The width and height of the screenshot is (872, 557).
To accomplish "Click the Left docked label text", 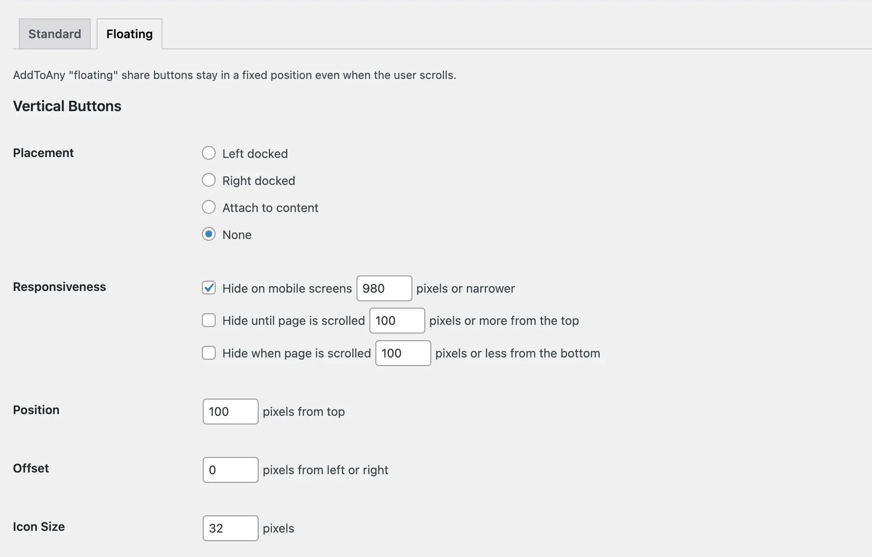I will click(255, 154).
